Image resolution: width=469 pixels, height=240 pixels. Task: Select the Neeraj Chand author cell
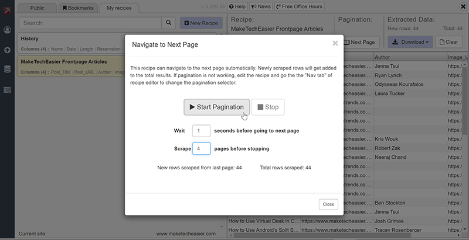pos(410,157)
